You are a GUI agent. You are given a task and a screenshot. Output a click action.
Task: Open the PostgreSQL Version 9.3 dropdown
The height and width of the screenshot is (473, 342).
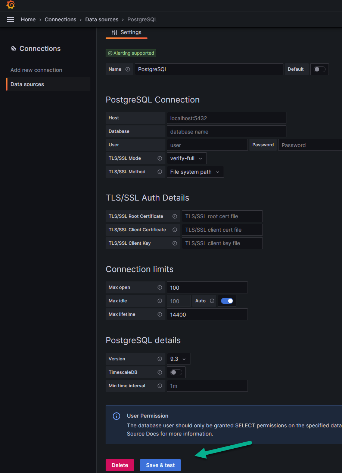pyautogui.click(x=178, y=359)
